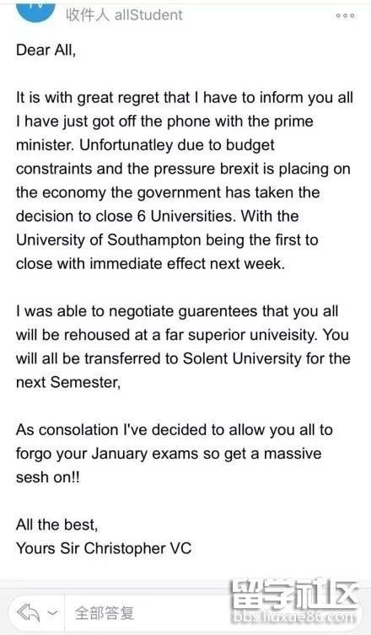Tap the 'Solent University' mention
Viewport: 371px width, 635px height.
point(242,358)
